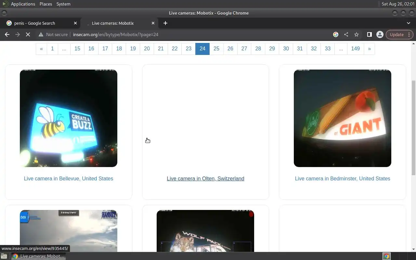Click the Wolf Pack camera thumbnail

click(x=205, y=231)
